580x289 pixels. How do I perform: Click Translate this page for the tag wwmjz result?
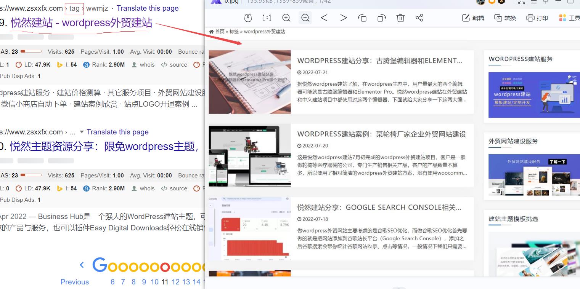tap(147, 8)
